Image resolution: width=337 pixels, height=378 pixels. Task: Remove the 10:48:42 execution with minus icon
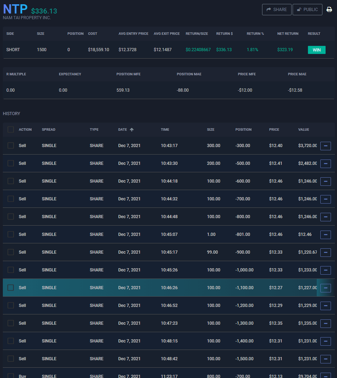pyautogui.click(x=325, y=359)
